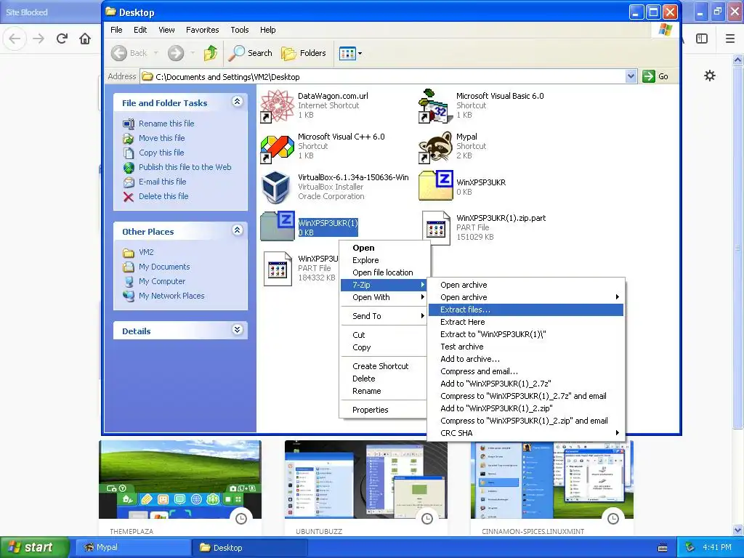Open the Help menu

(267, 30)
